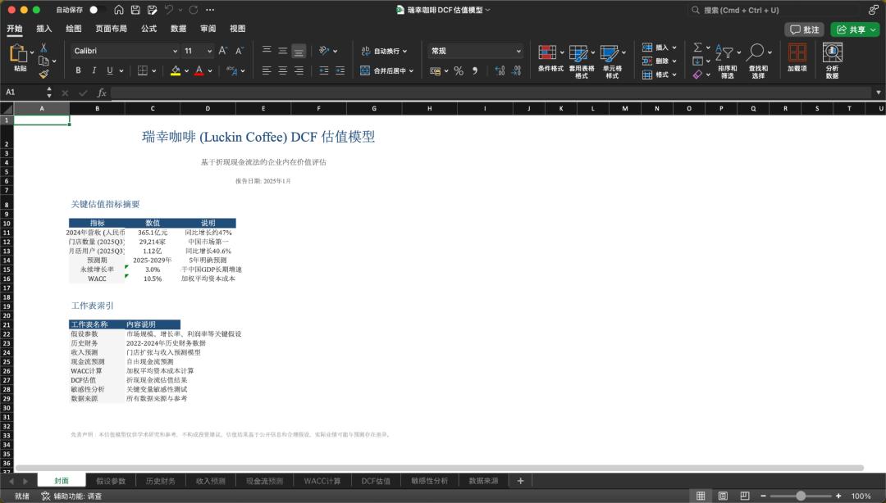Screen dimensions: 886x503
Task: Open Conditional Formatting (条件格式)
Action: [x=550, y=59]
